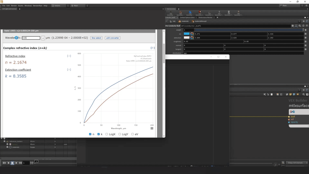Go to materiallibrary6 in the path bar
The image size is (309, 174).
(199, 21)
